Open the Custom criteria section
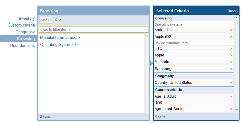The width and height of the screenshot is (242, 123). click(x=21, y=25)
